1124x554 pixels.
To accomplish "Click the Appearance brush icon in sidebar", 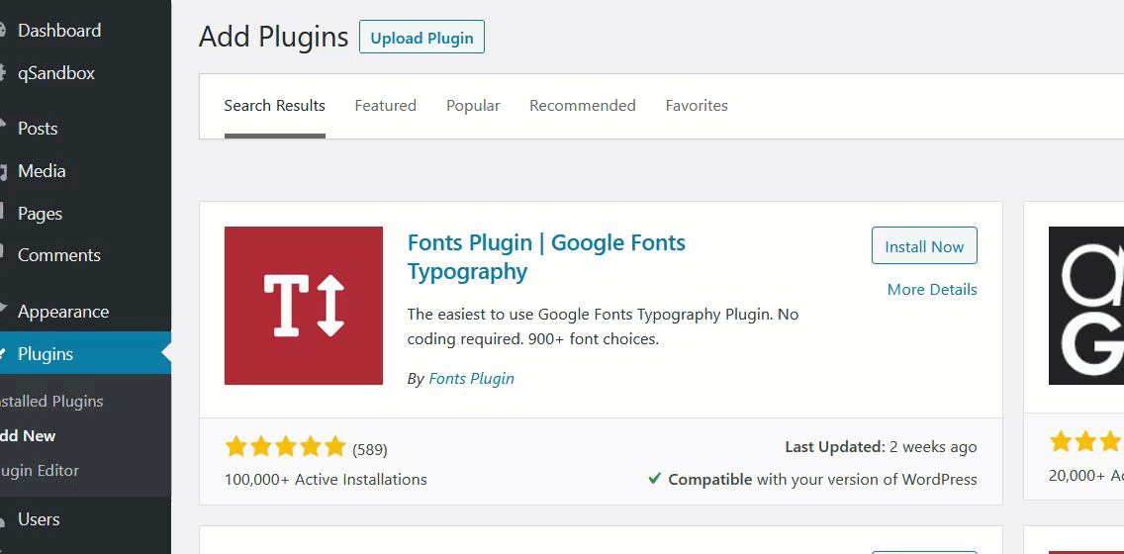I will [x=3, y=312].
